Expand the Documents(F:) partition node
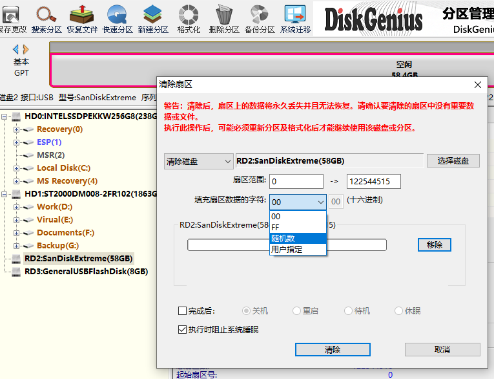Image resolution: width=494 pixels, height=379 pixels. (x=16, y=233)
